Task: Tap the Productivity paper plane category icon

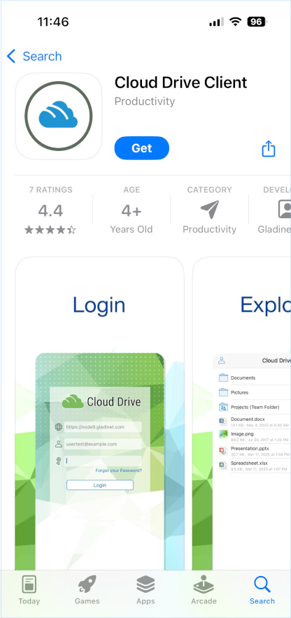Action: tap(209, 209)
